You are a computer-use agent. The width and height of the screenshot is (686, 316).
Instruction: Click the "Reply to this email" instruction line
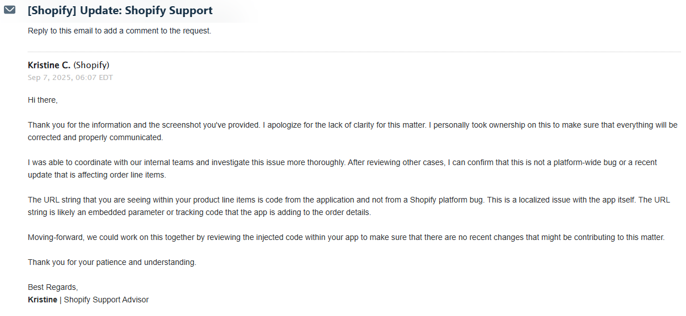[x=119, y=31]
